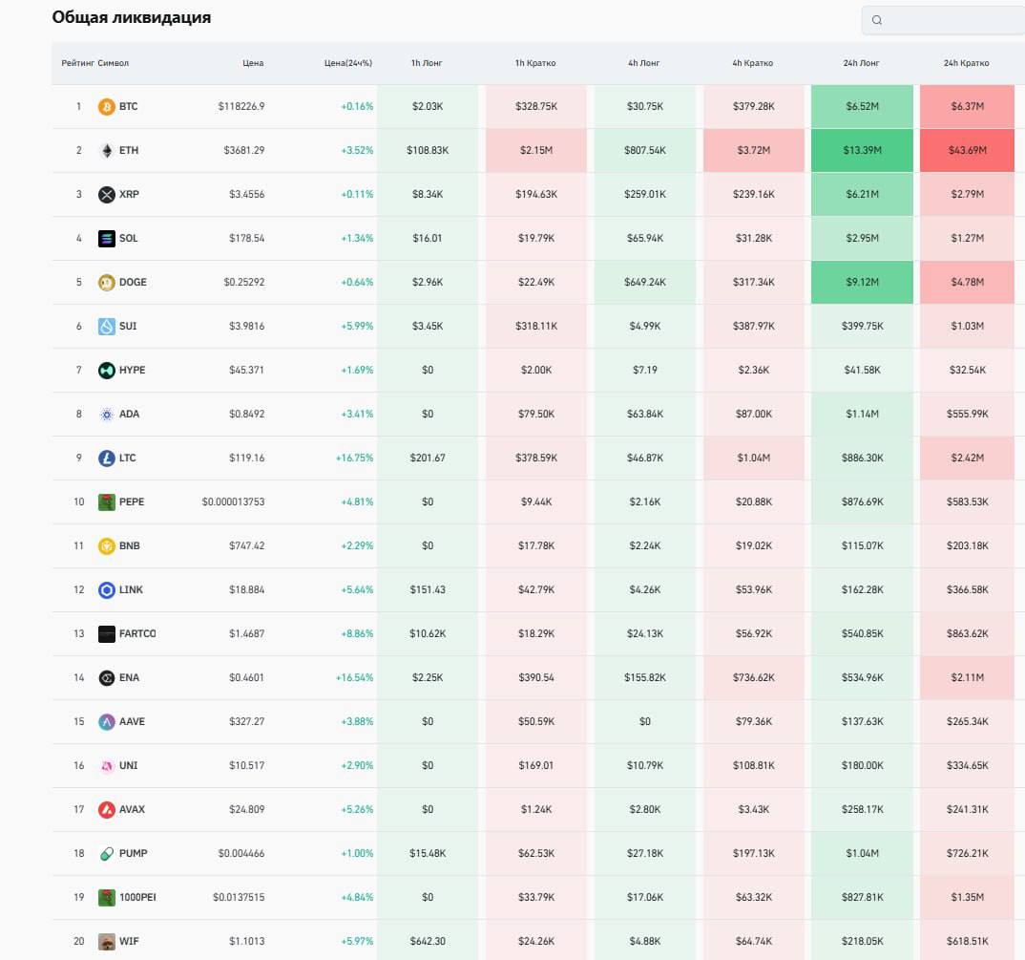Click the BNB coin icon
The height and width of the screenshot is (960, 1025).
(107, 545)
